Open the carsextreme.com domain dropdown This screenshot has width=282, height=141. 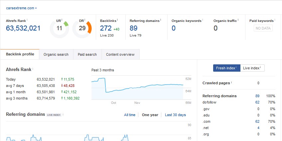21,8
